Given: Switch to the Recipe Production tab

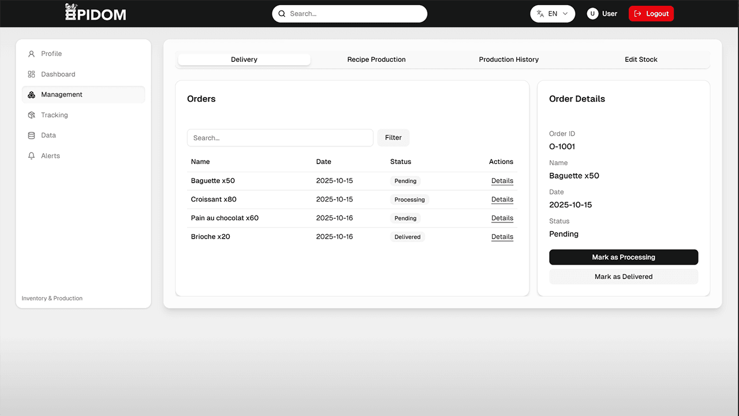Looking at the screenshot, I should tap(376, 59).
